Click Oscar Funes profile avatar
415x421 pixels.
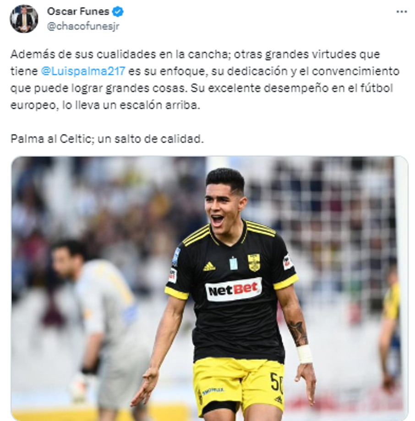point(24,19)
